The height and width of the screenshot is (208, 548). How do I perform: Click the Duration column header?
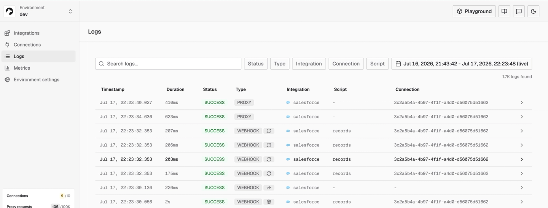175,89
